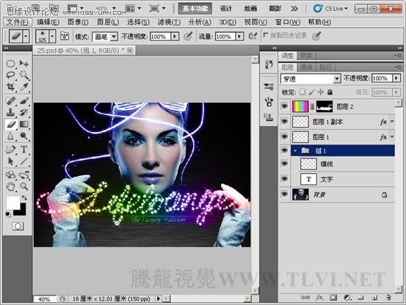The image size is (406, 305).
Task: Select the Pen tool
Action: click(10, 150)
